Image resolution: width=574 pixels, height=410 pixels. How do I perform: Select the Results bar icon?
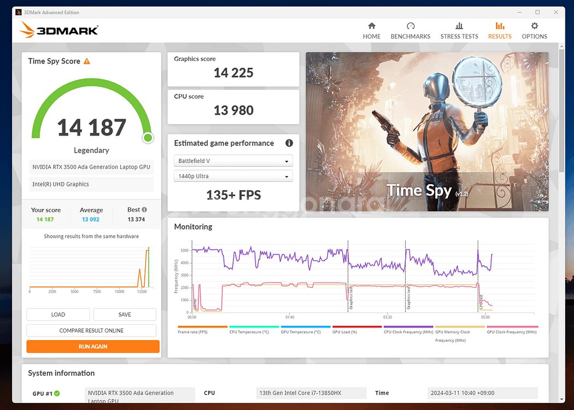pyautogui.click(x=500, y=26)
